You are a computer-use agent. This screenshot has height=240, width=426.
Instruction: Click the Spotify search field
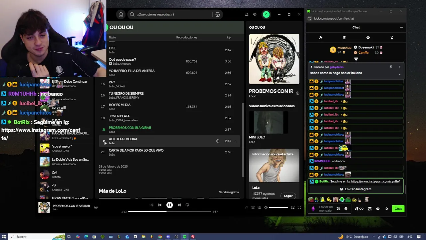tap(170, 14)
